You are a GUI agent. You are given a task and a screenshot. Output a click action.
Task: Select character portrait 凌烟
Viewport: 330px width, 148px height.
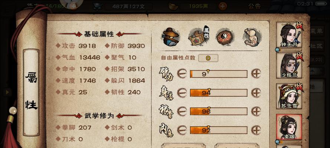(289, 127)
